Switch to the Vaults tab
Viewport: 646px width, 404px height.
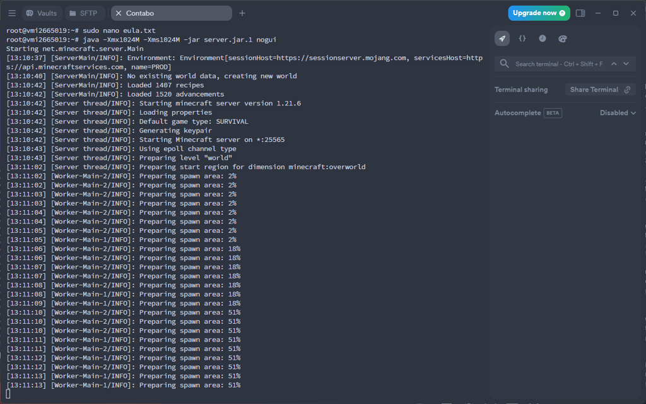[42, 13]
